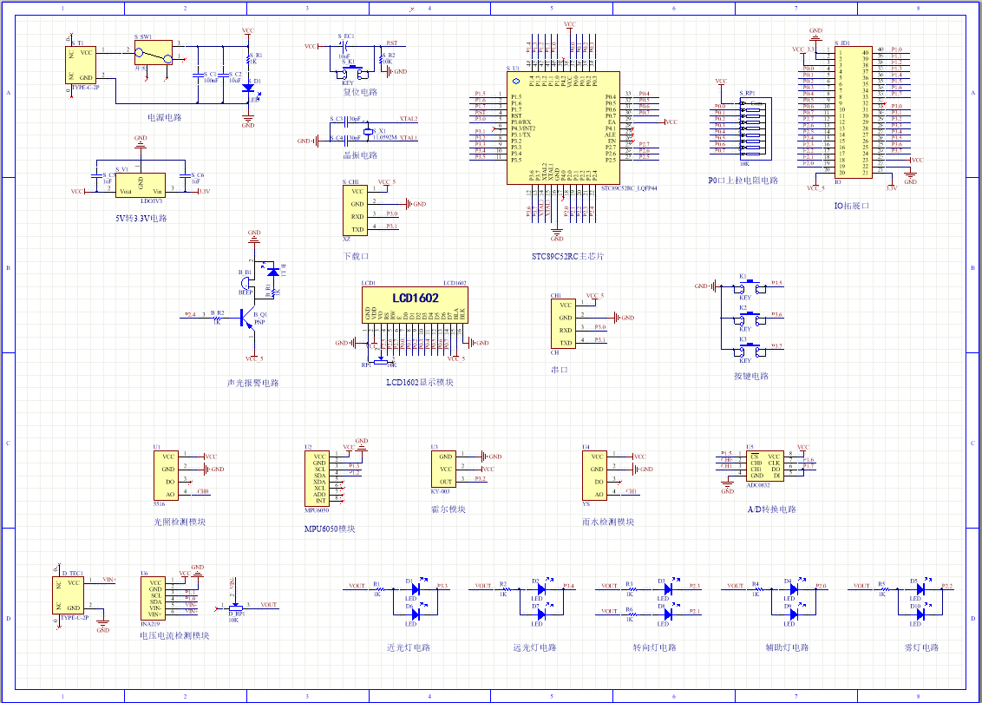Click the 近光灯电路 label
Viewport: 982px width, 703px height.
tap(409, 647)
